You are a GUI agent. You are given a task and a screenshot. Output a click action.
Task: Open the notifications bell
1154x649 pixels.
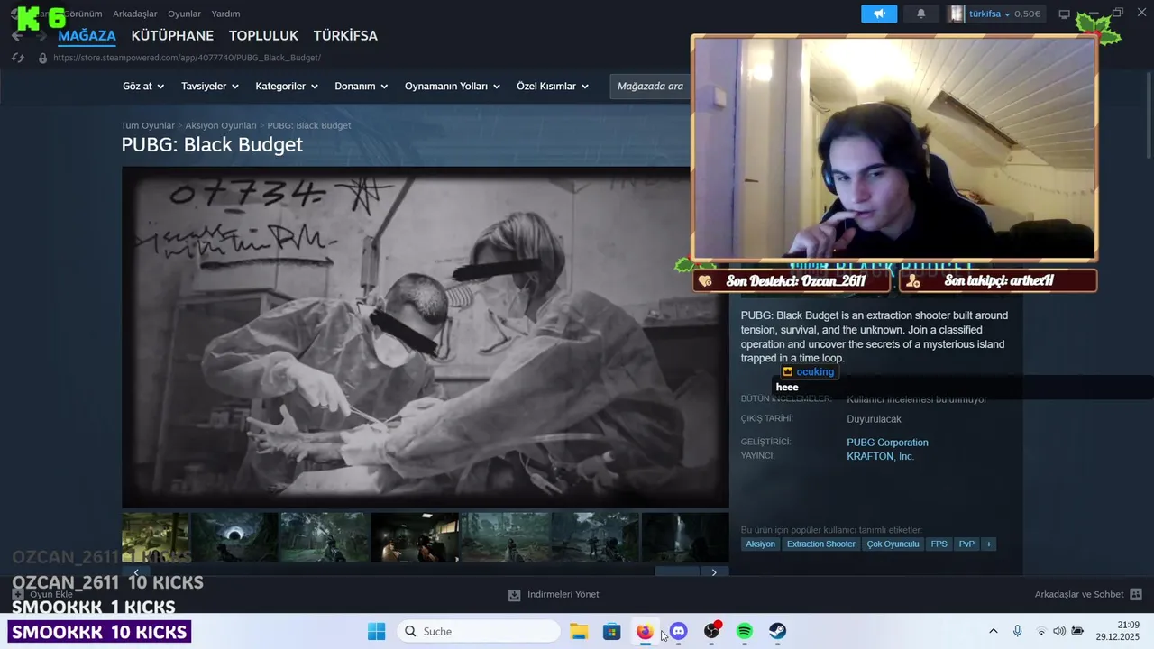[x=920, y=14]
